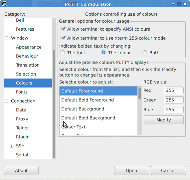This screenshot has height=180, width=190.
Task: Collapse the Connection category tree node
Action: point(6,101)
